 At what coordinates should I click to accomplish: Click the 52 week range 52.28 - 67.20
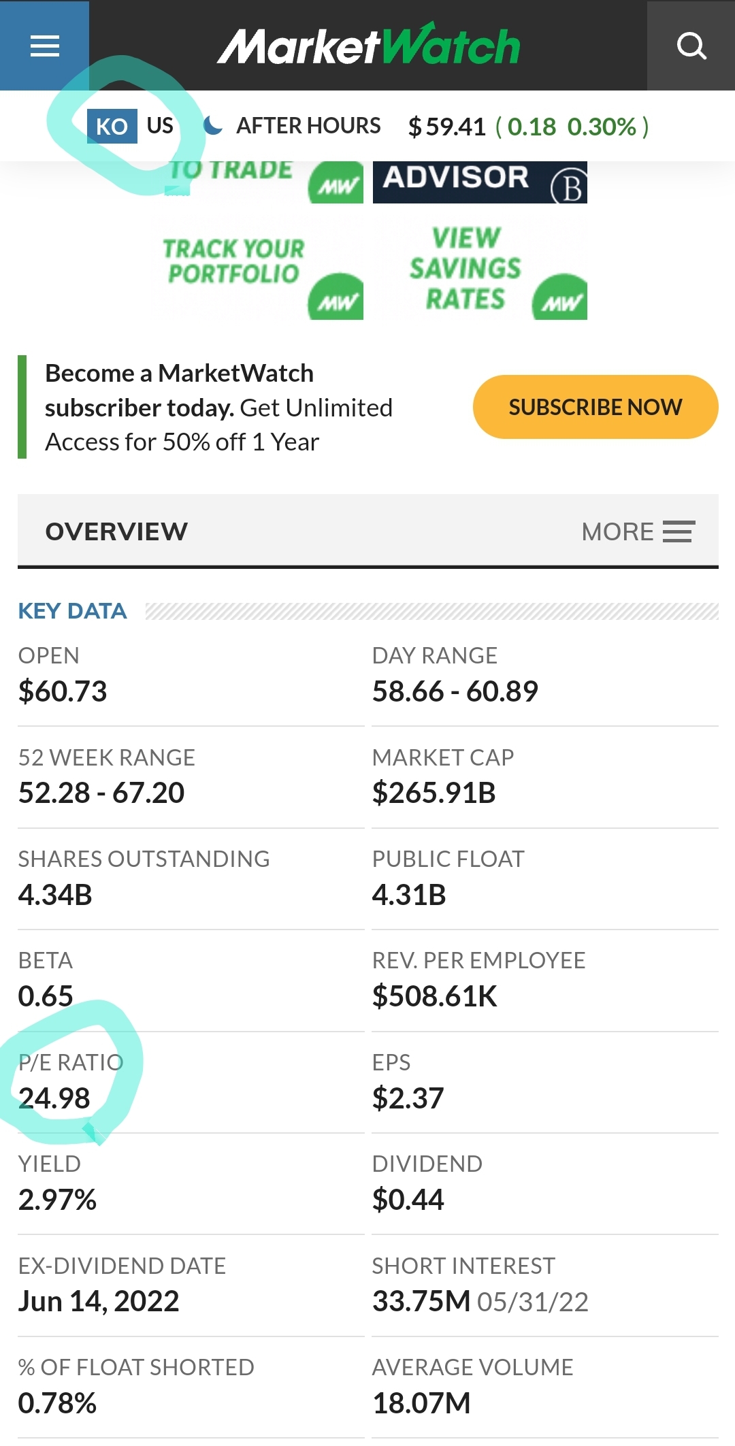tap(101, 793)
